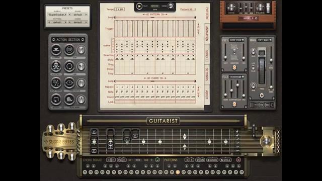Flip the Wah LFO switch

pos(254,67)
